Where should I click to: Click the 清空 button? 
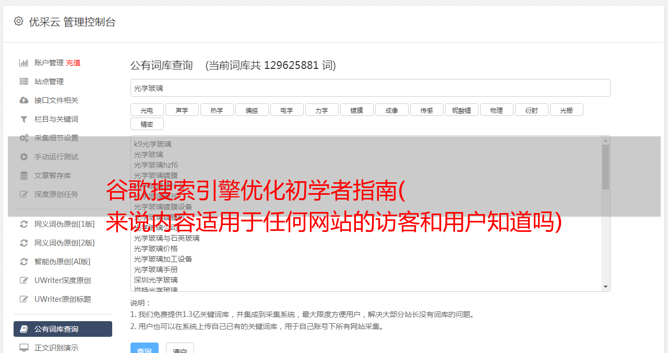point(180,349)
